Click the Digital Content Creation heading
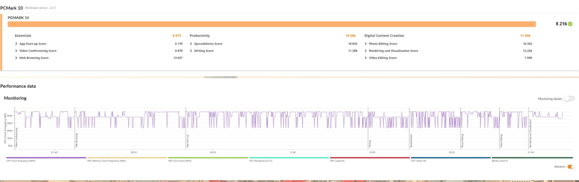This screenshot has height=182, width=579. pyautogui.click(x=384, y=36)
